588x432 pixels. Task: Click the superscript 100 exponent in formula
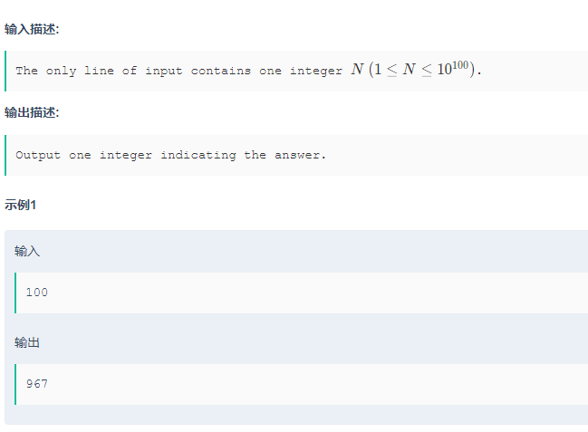(460, 65)
